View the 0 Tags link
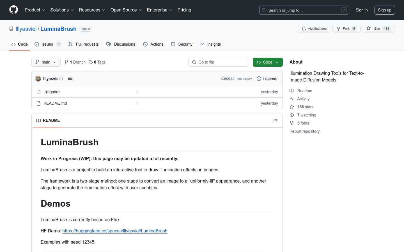This screenshot has height=252, width=404. click(97, 62)
